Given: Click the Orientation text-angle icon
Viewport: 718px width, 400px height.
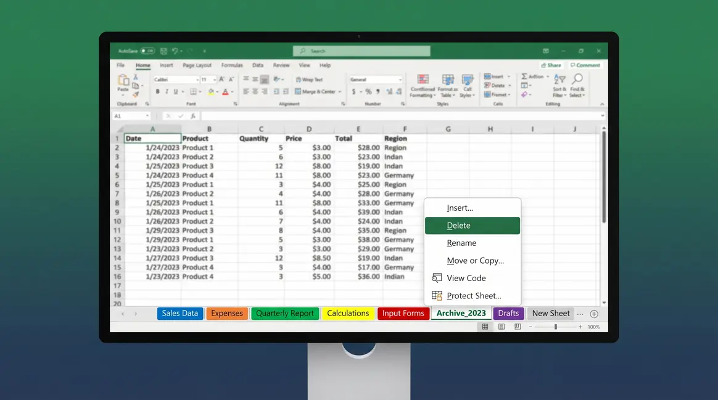Looking at the screenshot, I should click(276, 79).
